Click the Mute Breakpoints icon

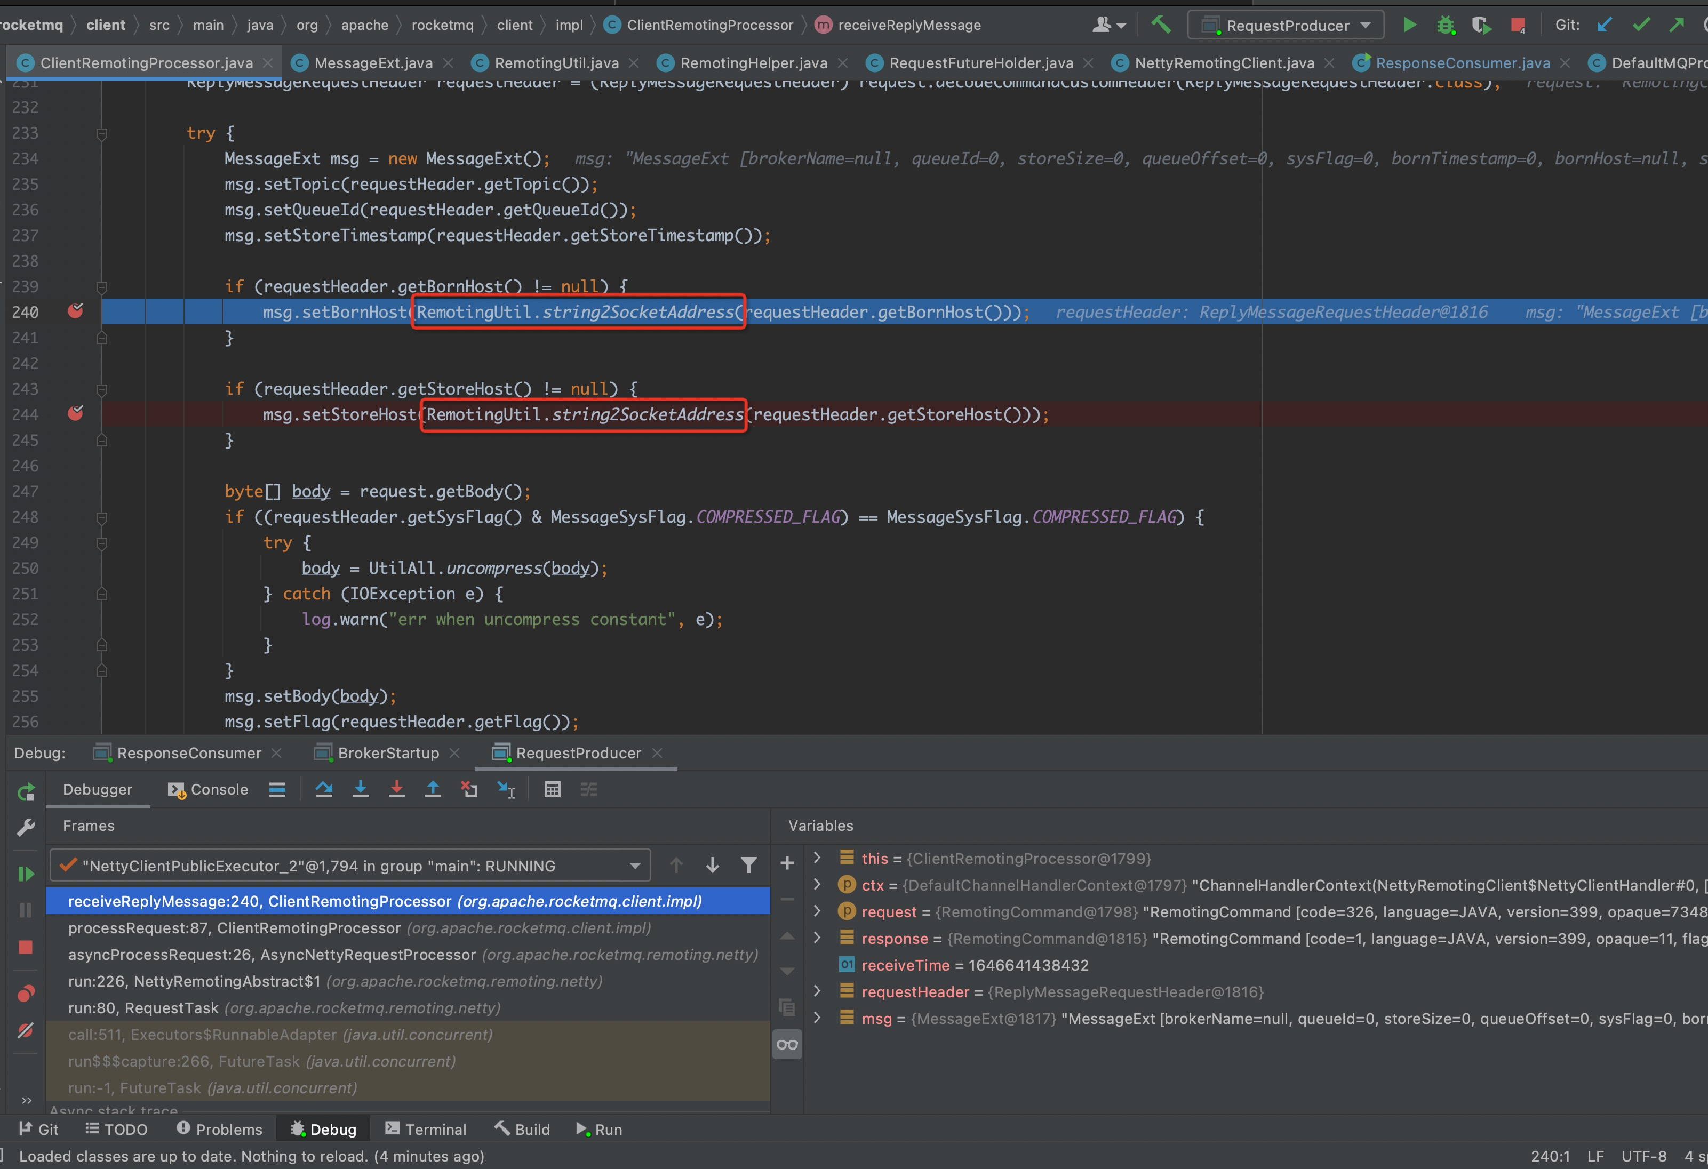(26, 1030)
